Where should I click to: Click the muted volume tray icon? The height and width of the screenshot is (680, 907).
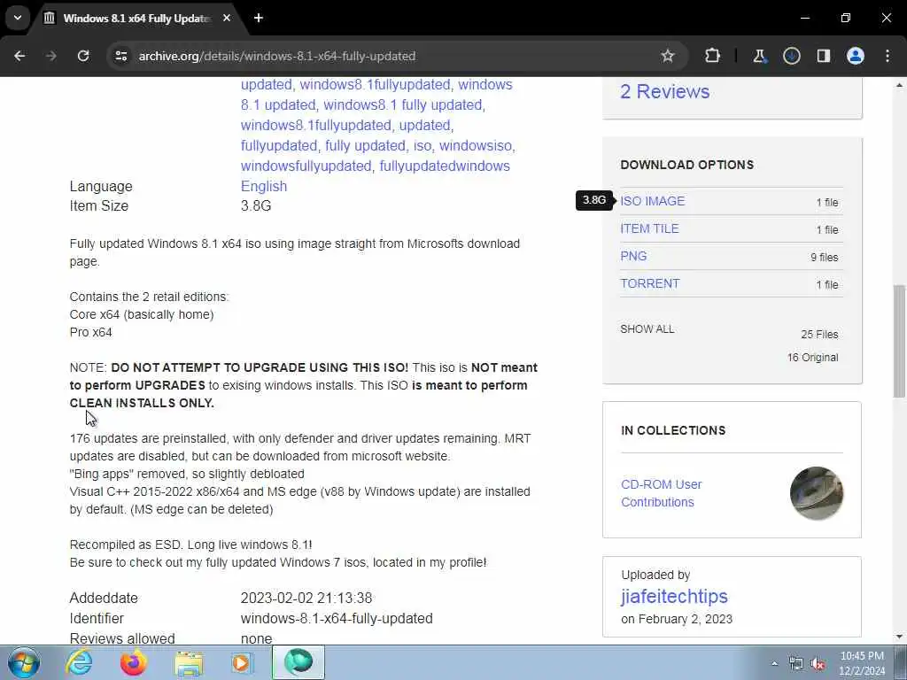click(x=818, y=663)
